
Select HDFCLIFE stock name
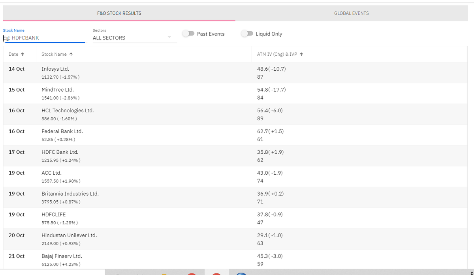pyautogui.click(x=54, y=215)
